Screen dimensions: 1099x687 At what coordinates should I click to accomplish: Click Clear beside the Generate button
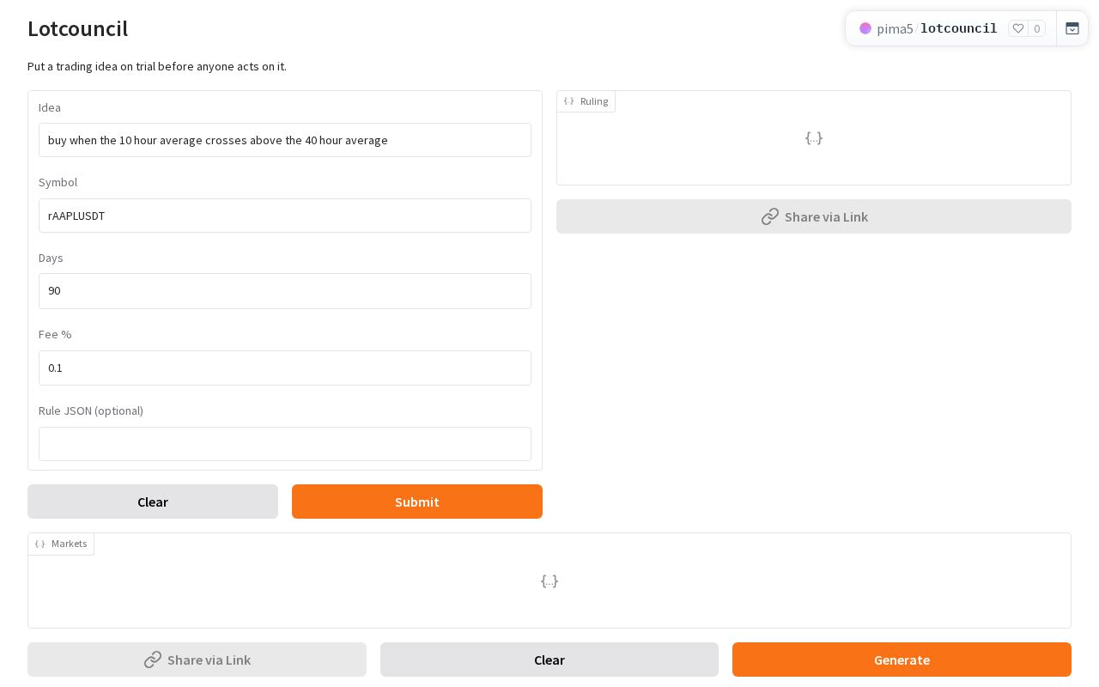click(x=549, y=660)
